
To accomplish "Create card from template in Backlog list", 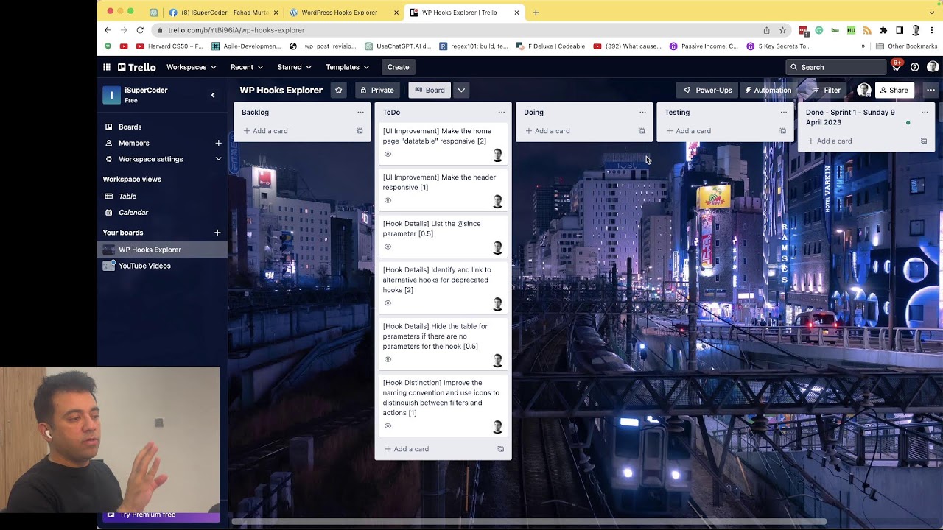I will [360, 131].
